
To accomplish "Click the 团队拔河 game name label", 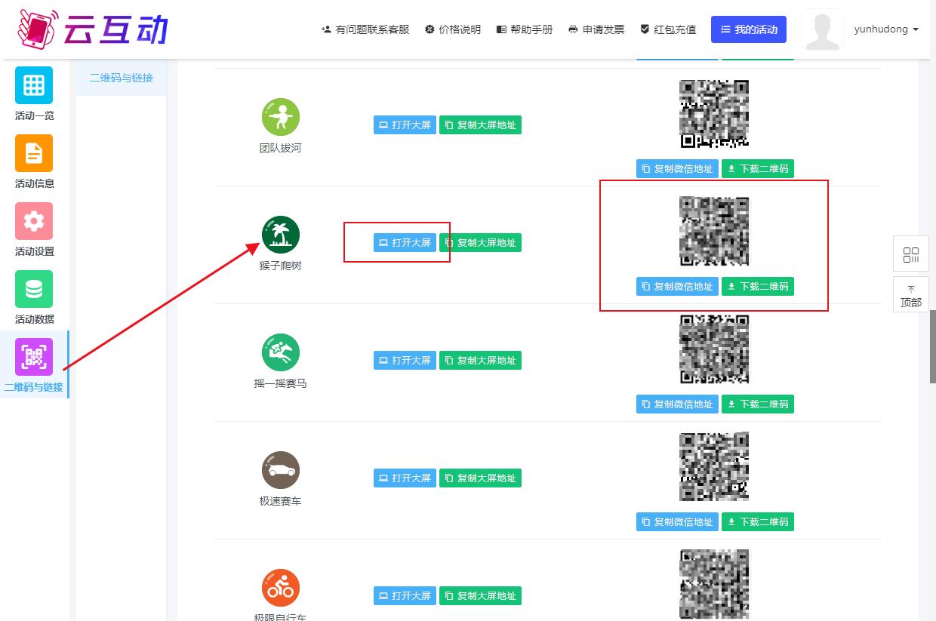I will coord(281,148).
